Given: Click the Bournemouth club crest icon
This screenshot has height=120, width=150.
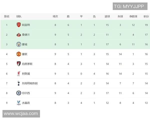Looking at the screenshot, I should (19, 64).
